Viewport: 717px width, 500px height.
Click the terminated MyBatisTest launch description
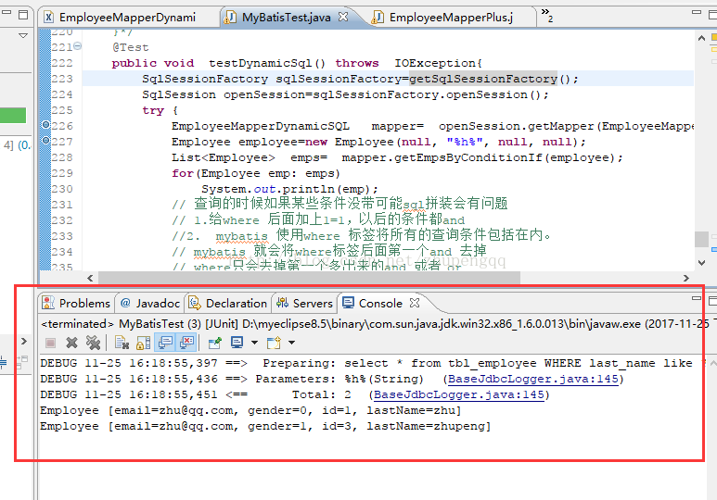click(375, 324)
